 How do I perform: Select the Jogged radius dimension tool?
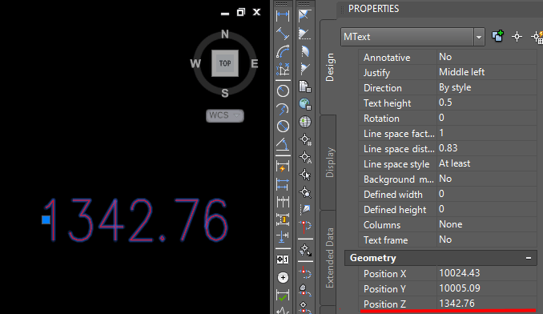coord(283,109)
